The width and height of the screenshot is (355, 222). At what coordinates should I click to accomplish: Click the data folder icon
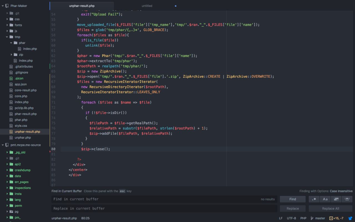(x=11, y=176)
